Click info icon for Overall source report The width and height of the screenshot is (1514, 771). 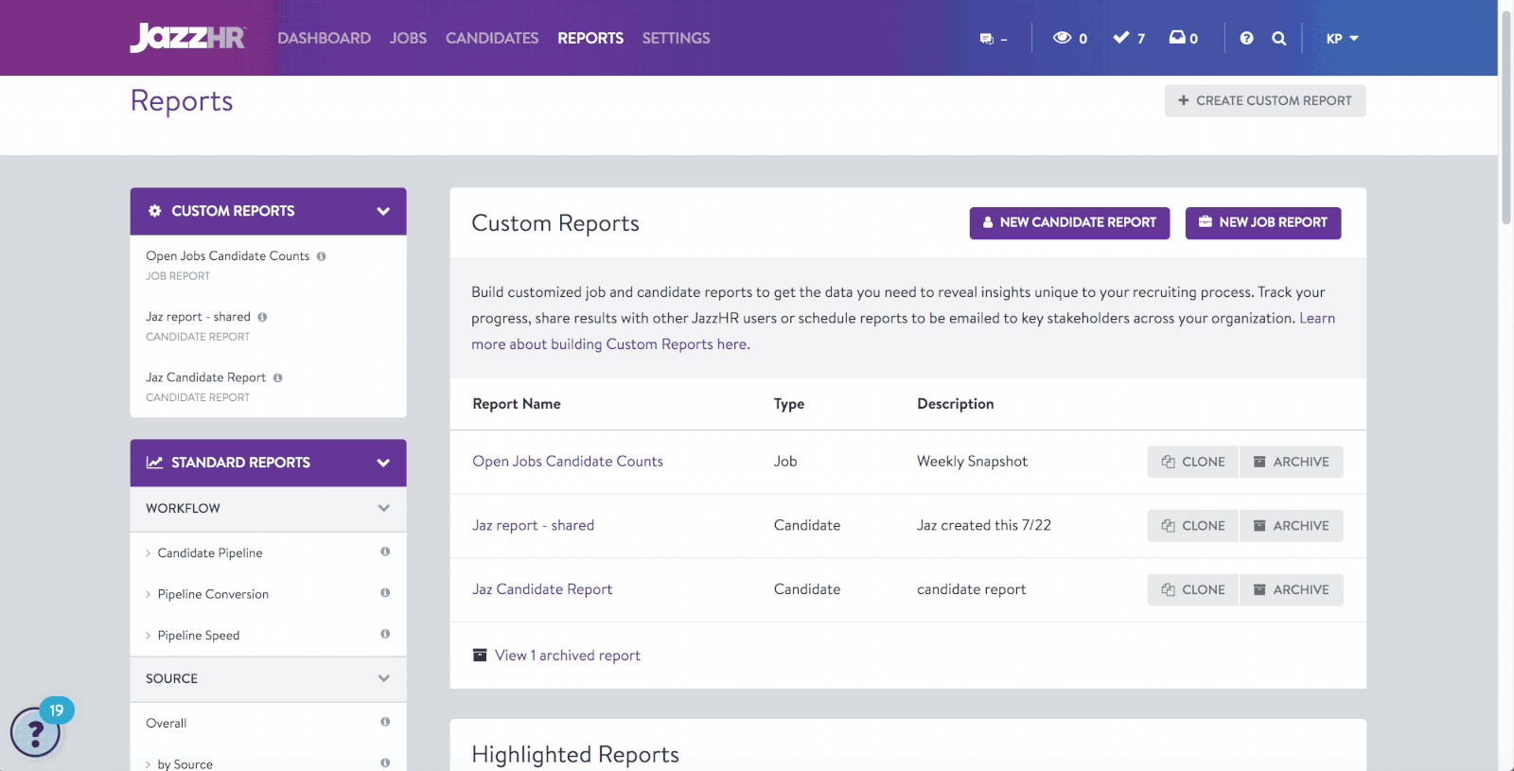[x=385, y=722]
